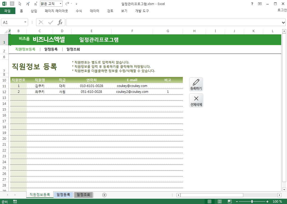Click the 등록하기 pencil button

click(x=196, y=84)
